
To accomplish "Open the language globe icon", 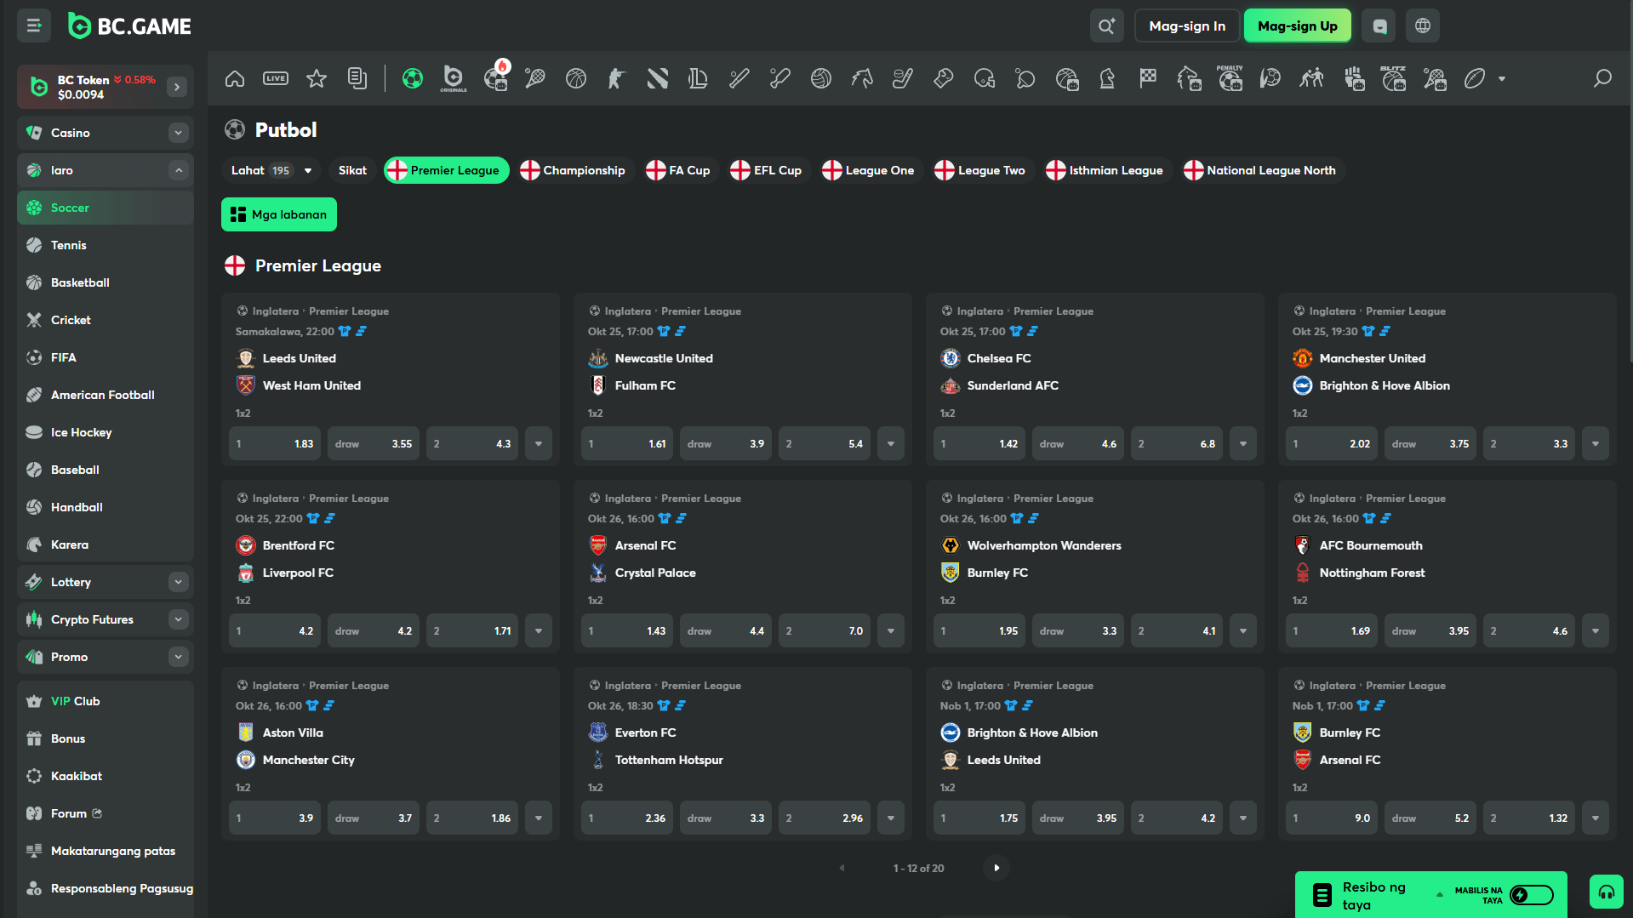I will pos(1423,26).
